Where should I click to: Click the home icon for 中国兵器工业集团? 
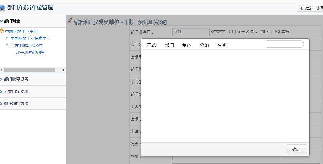point(2,31)
